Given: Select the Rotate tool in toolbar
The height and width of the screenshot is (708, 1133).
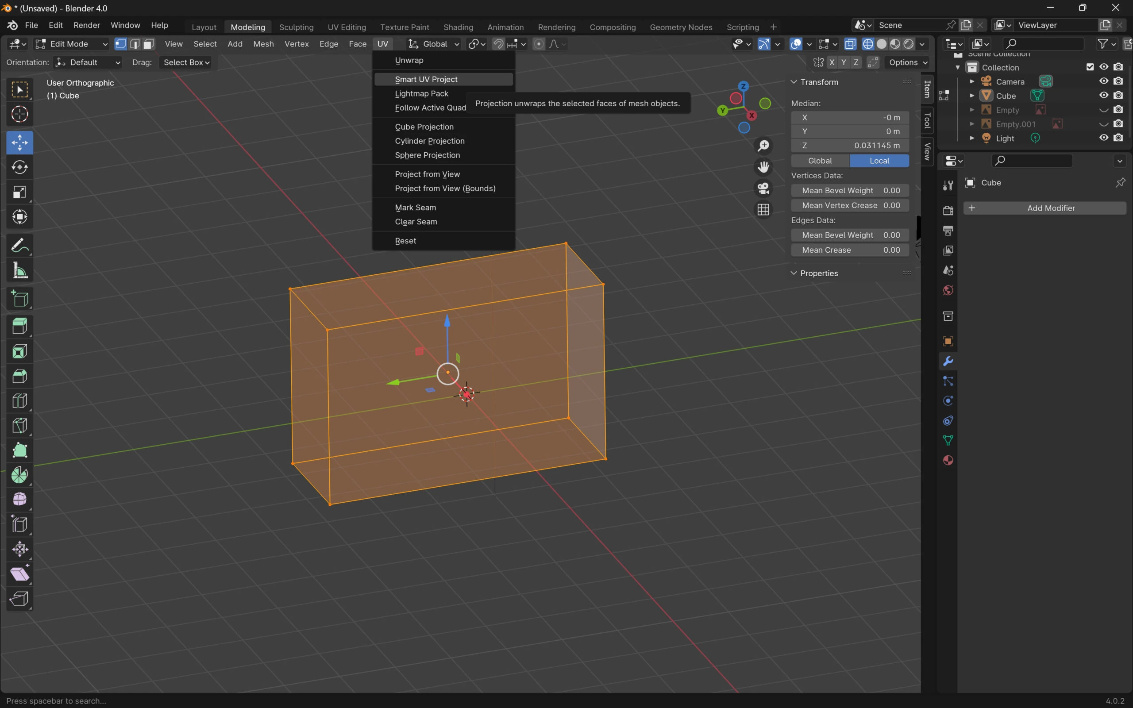Looking at the screenshot, I should click(x=19, y=167).
